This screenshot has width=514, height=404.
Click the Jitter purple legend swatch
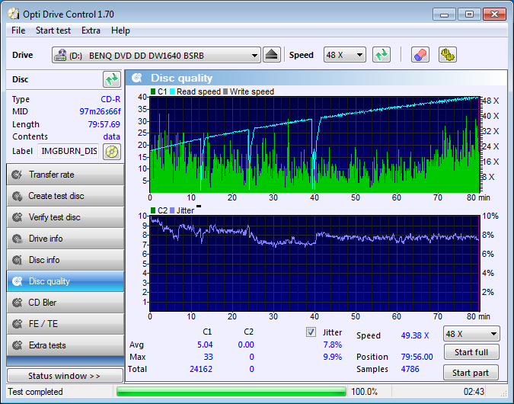(x=172, y=210)
